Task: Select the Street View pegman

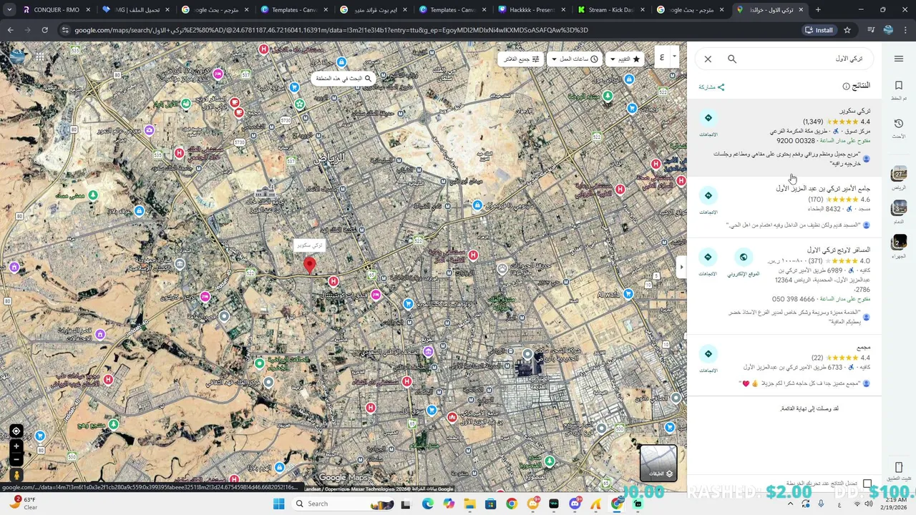Action: [x=16, y=475]
